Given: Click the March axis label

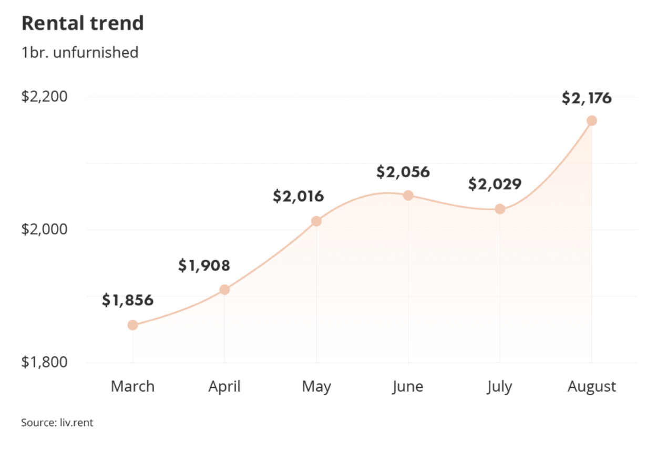Looking at the screenshot, I should (x=132, y=386).
